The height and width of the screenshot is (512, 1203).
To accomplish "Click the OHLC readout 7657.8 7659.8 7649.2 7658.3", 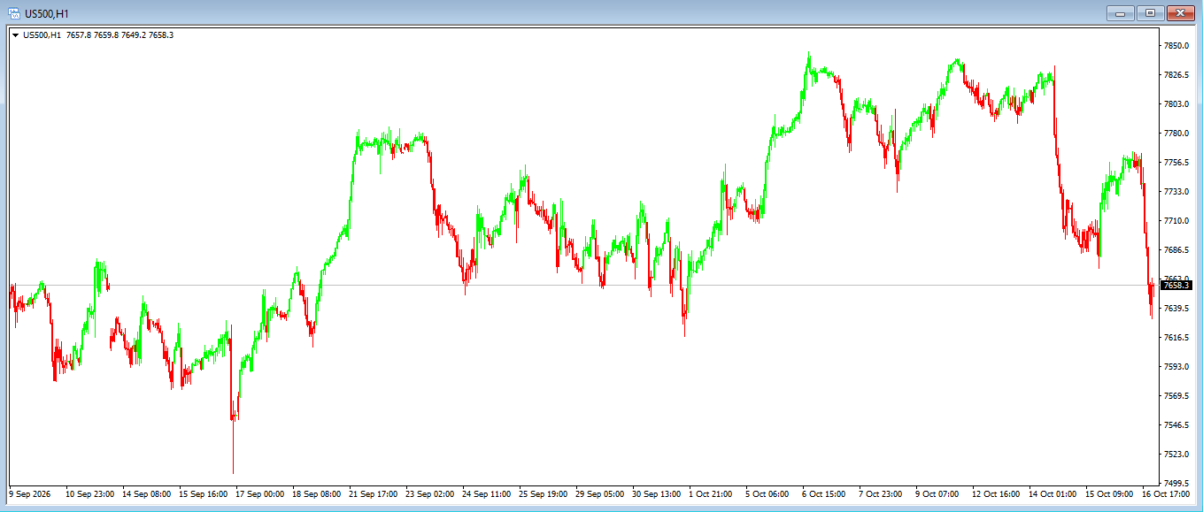I will tap(120, 35).
